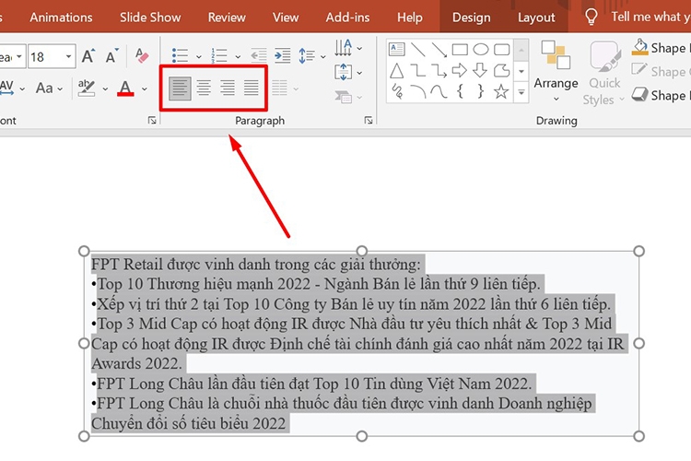Click the Decrease Font Size icon
This screenshot has height=461, width=691.
(x=111, y=56)
